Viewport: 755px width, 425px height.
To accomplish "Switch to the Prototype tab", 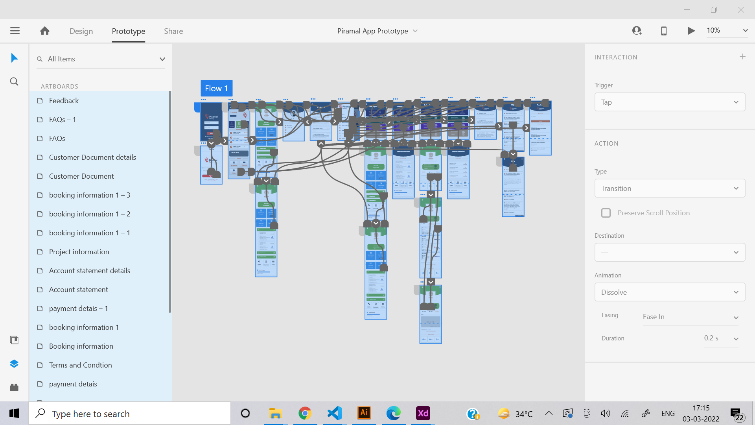I will (128, 31).
